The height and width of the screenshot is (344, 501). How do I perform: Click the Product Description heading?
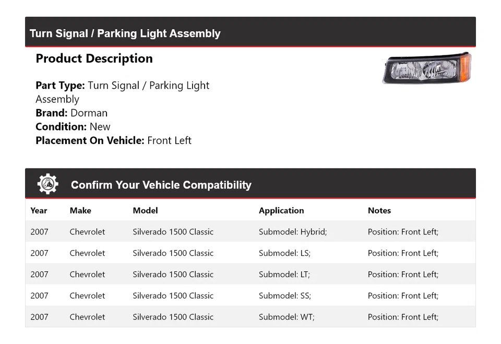(x=94, y=58)
